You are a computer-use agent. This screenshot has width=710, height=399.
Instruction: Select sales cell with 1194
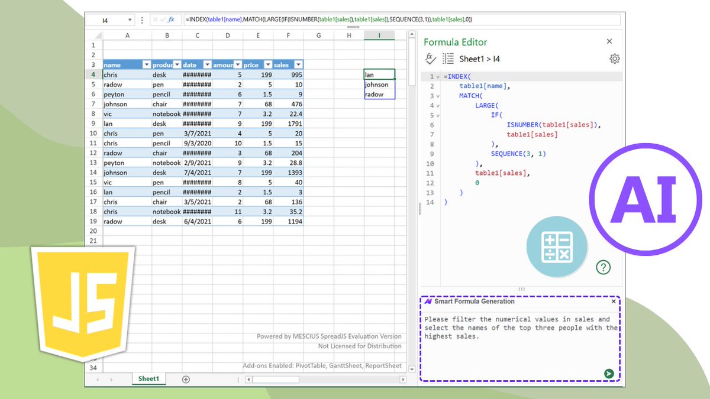(288, 221)
